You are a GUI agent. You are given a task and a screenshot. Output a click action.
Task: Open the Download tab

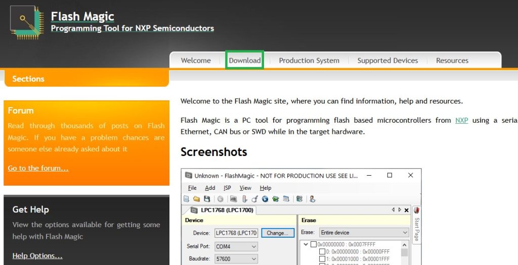[245, 61]
